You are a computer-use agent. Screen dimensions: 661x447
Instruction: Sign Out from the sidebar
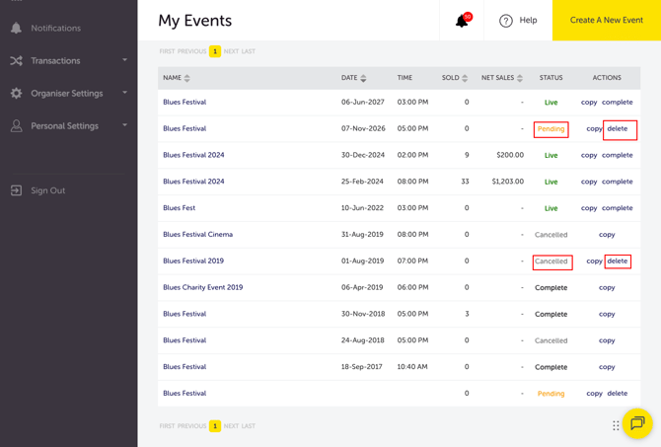(x=48, y=190)
